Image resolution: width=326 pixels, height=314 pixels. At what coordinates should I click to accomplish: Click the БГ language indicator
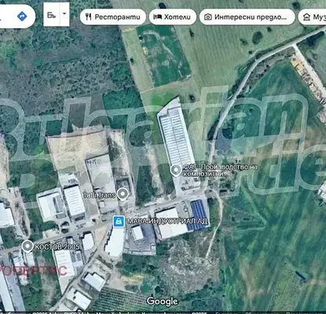click(x=52, y=15)
